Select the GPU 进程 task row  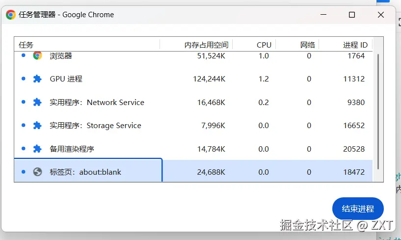pyautogui.click(x=193, y=79)
